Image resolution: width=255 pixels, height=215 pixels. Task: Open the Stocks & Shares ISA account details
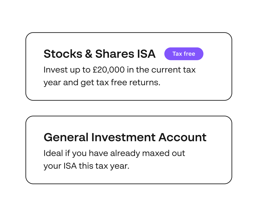(129, 66)
